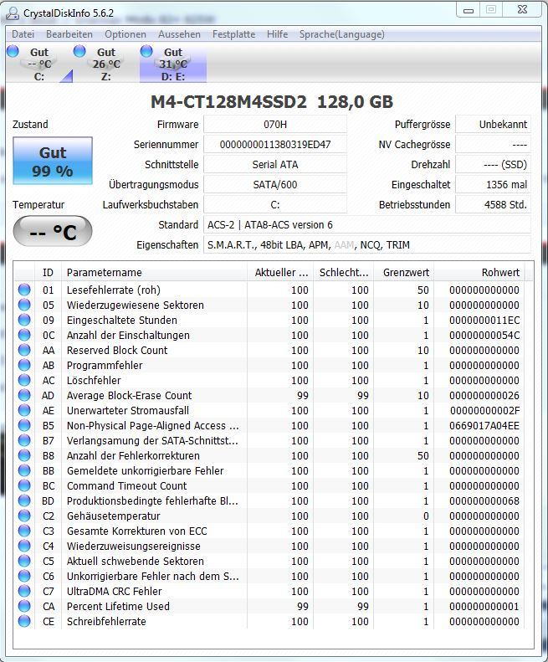Viewport: 548px width, 662px height.
Task: Click status orb for row 01 Lesefehlerrate
Action: point(24,290)
